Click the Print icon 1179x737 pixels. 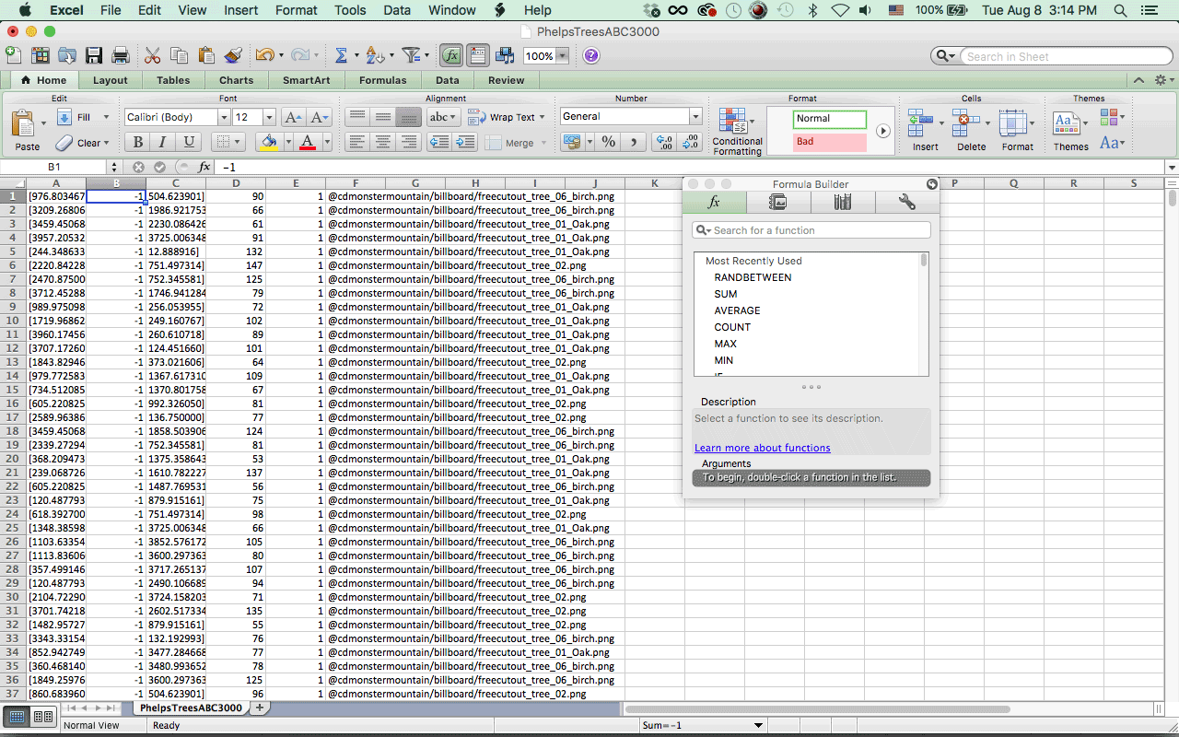coord(121,55)
